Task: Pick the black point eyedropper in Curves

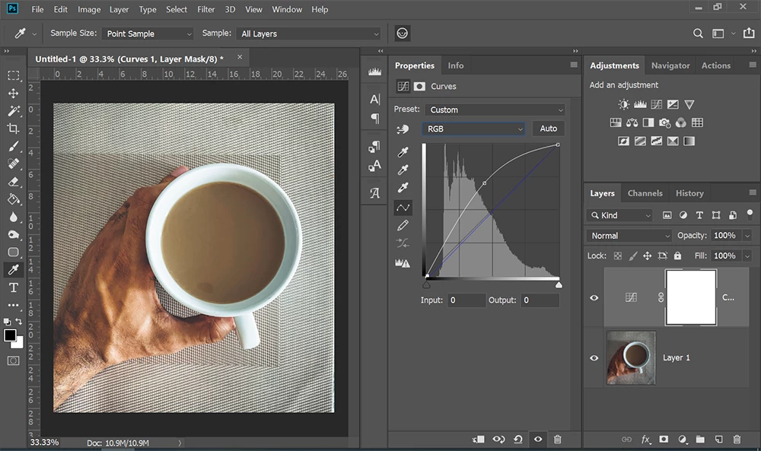Action: 403,152
